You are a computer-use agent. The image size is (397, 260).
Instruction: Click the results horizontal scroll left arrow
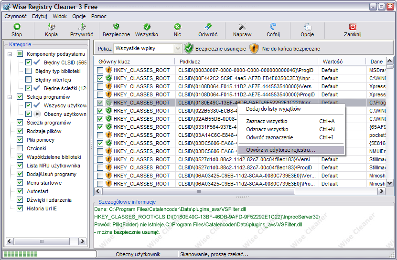tap(98, 191)
